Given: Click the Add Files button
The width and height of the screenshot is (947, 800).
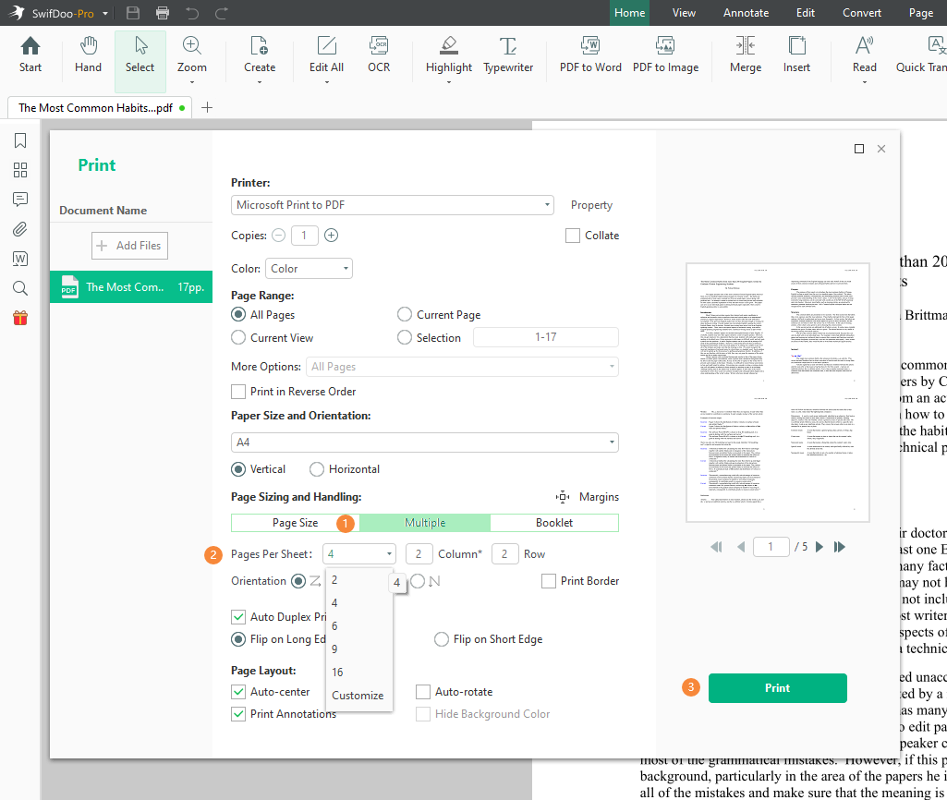Looking at the screenshot, I should pyautogui.click(x=129, y=245).
